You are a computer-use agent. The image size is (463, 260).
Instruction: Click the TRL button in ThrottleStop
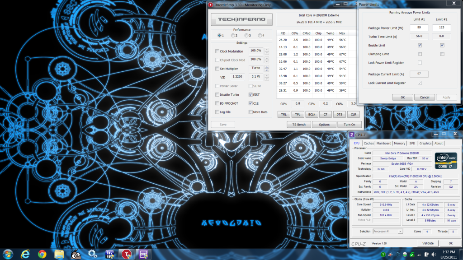(284, 114)
